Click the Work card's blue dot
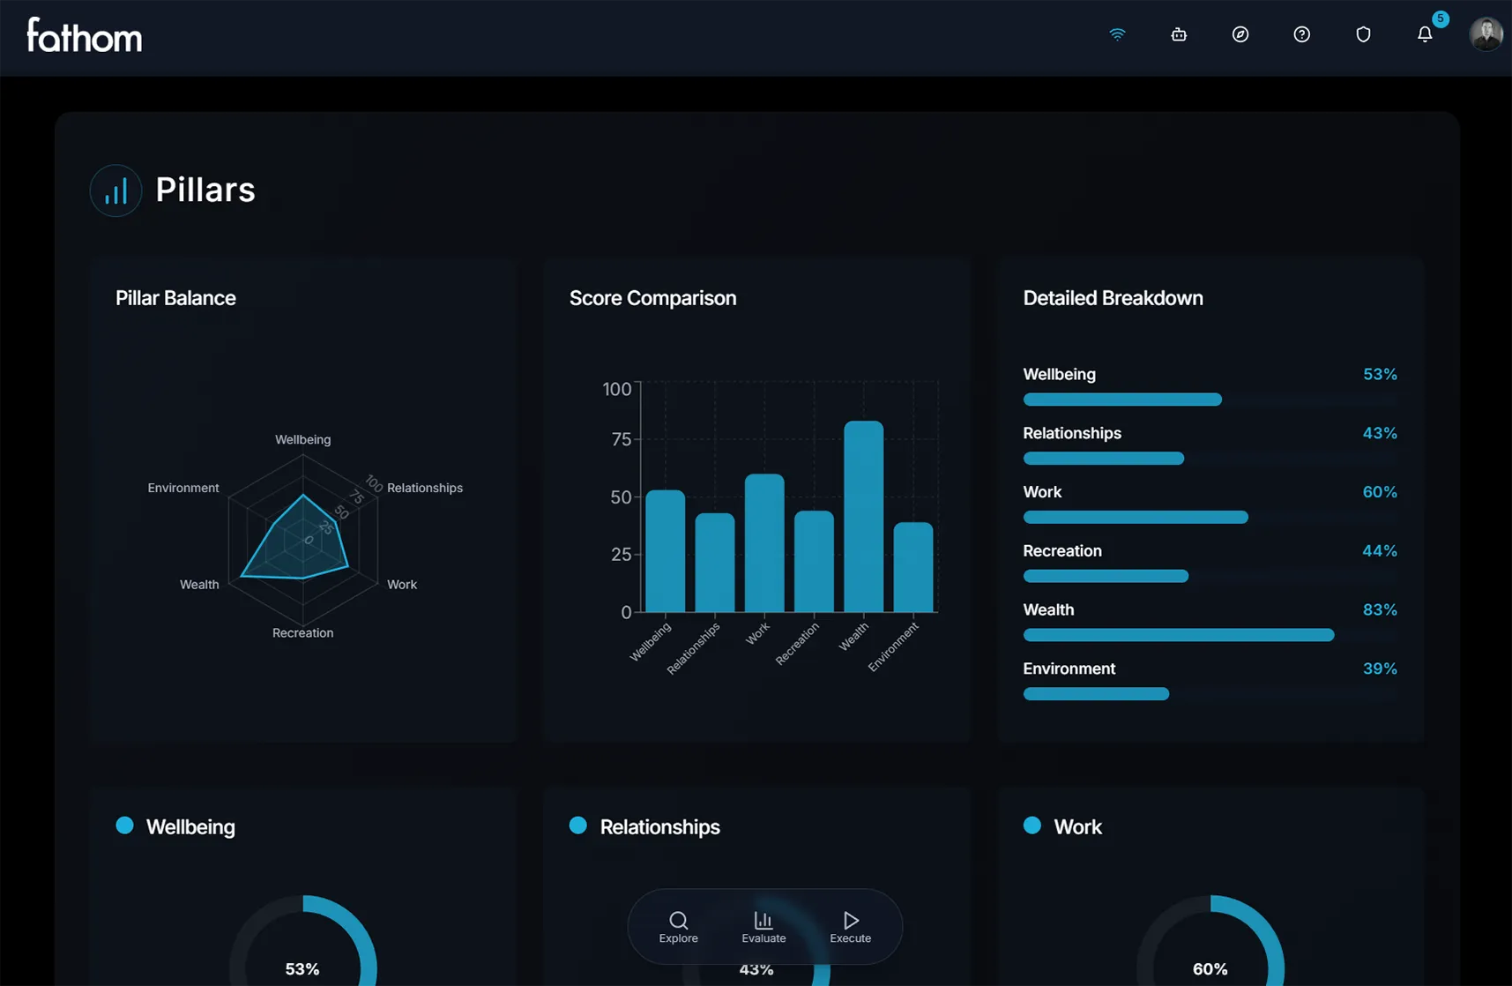This screenshot has height=986, width=1512. [1032, 825]
